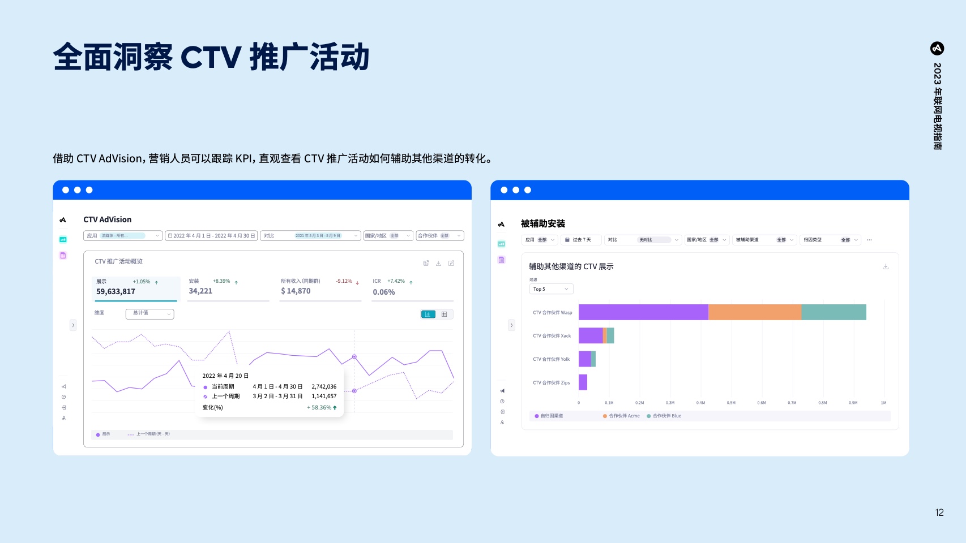Toggle 展示 legend series in line chart
The width and height of the screenshot is (966, 543).
coord(103,434)
